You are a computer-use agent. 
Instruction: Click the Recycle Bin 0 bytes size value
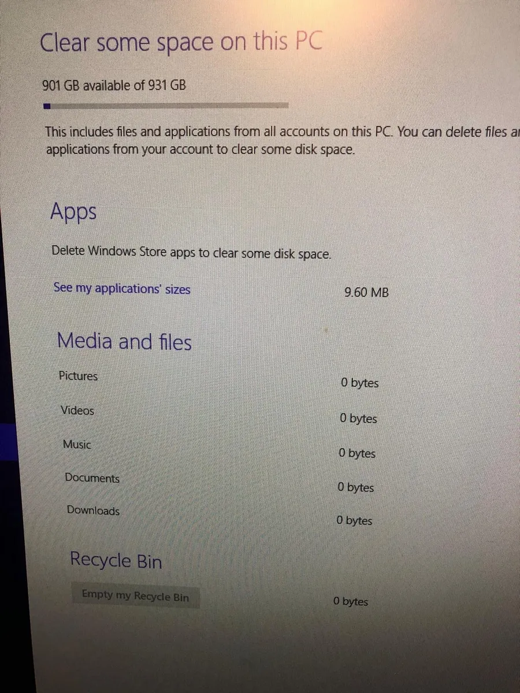point(351,601)
